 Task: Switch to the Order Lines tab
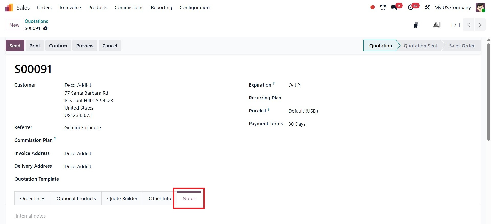point(32,198)
